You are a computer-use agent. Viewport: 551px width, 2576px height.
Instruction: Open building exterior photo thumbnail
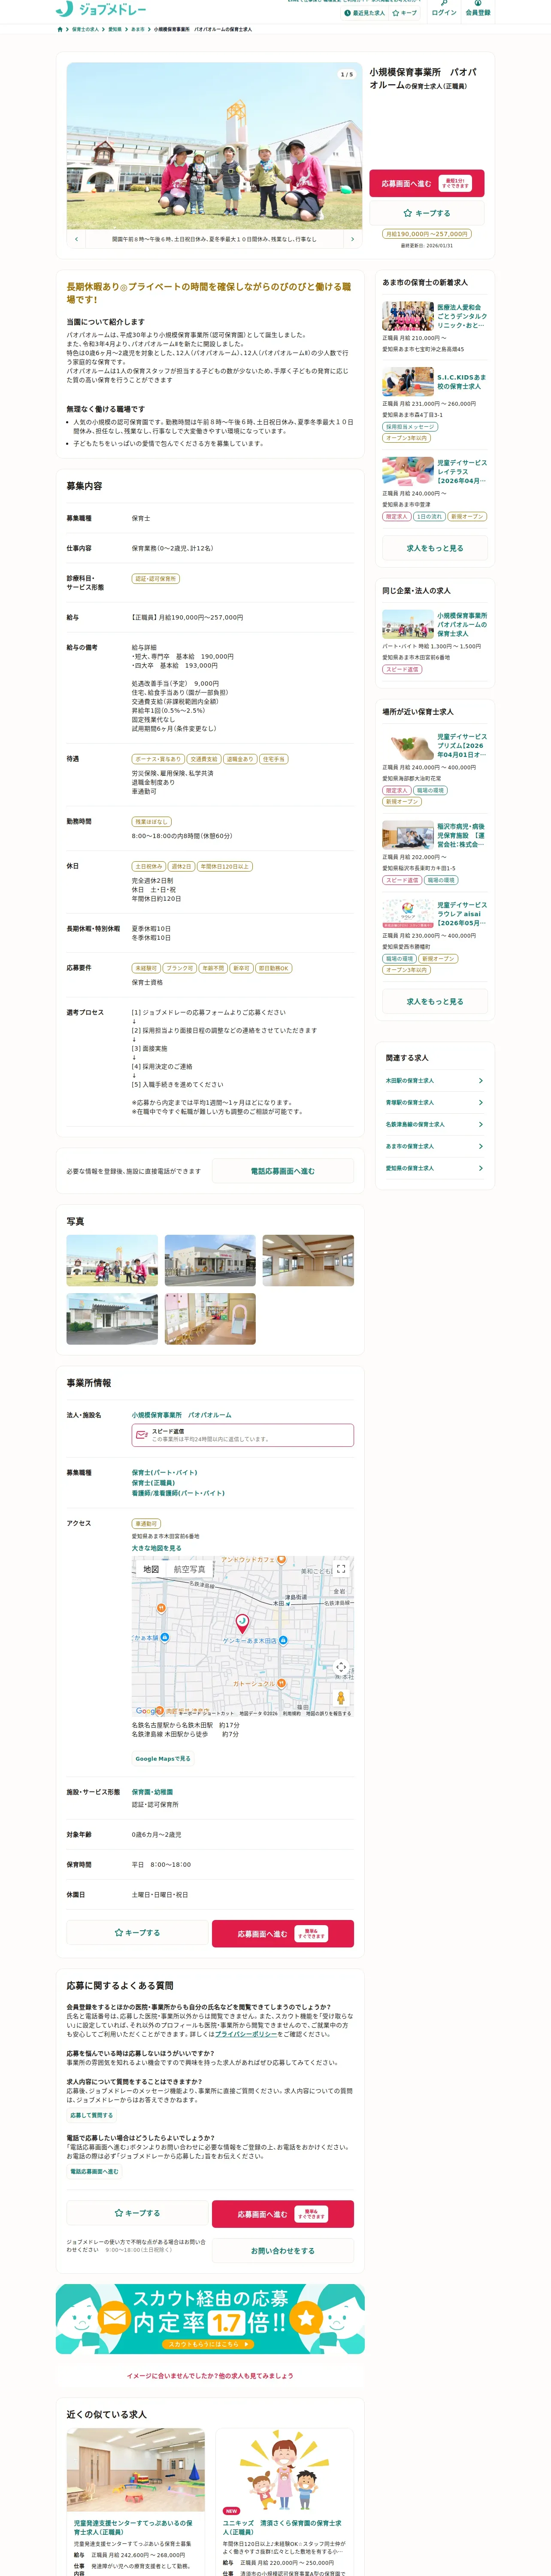coord(210,1261)
